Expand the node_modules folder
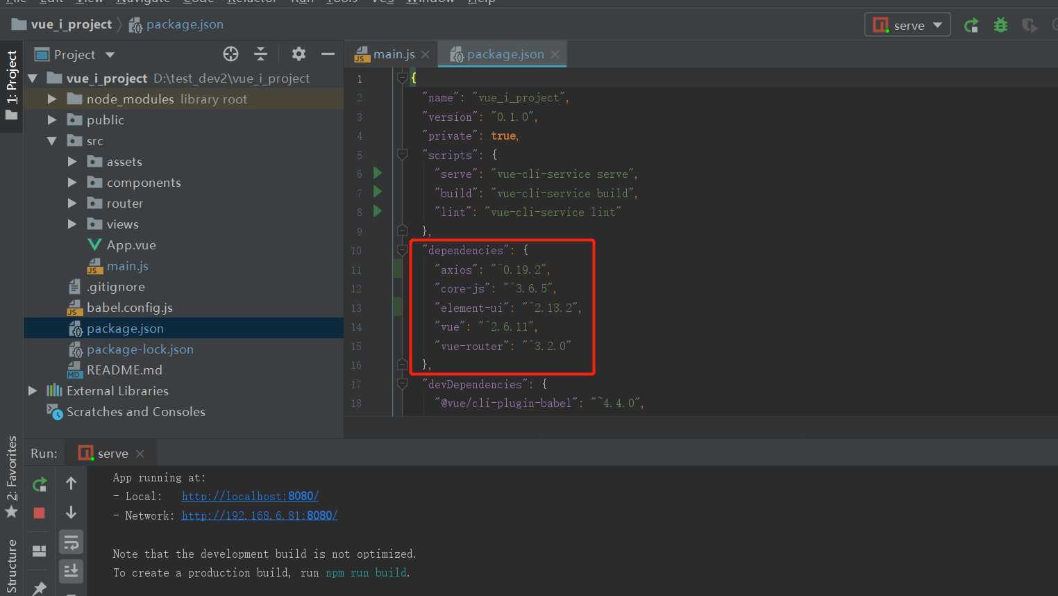 tap(52, 99)
